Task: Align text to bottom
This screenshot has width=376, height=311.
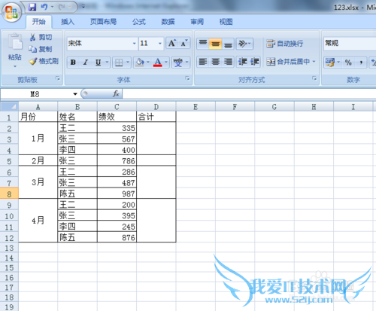Action: (x=228, y=44)
